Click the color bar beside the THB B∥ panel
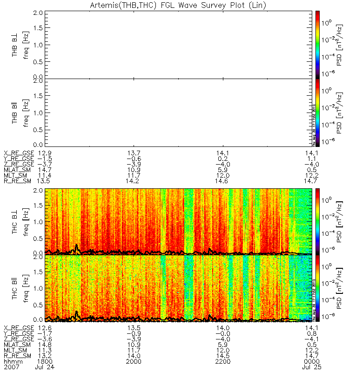Viewport: 349px width, 372px height. click(317, 113)
